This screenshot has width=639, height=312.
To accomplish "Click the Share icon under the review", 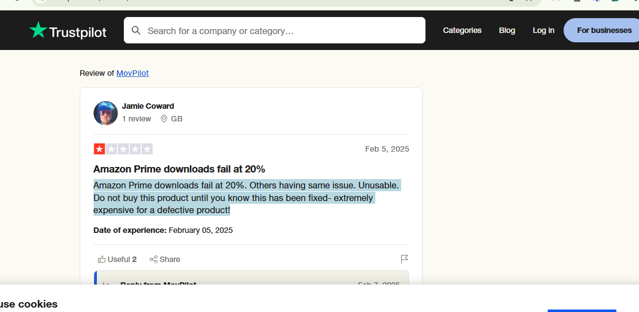I will click(153, 259).
